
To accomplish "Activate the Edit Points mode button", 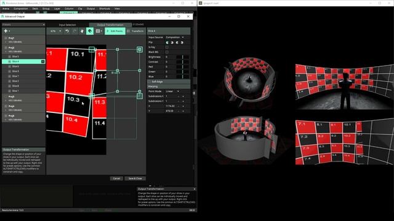I will (115, 31).
